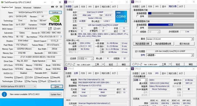Image resolution: width=197 pixels, height=106 pixels.
Task: Enable 参考 checkbox under multi-thread score
Action: [x=137, y=28]
